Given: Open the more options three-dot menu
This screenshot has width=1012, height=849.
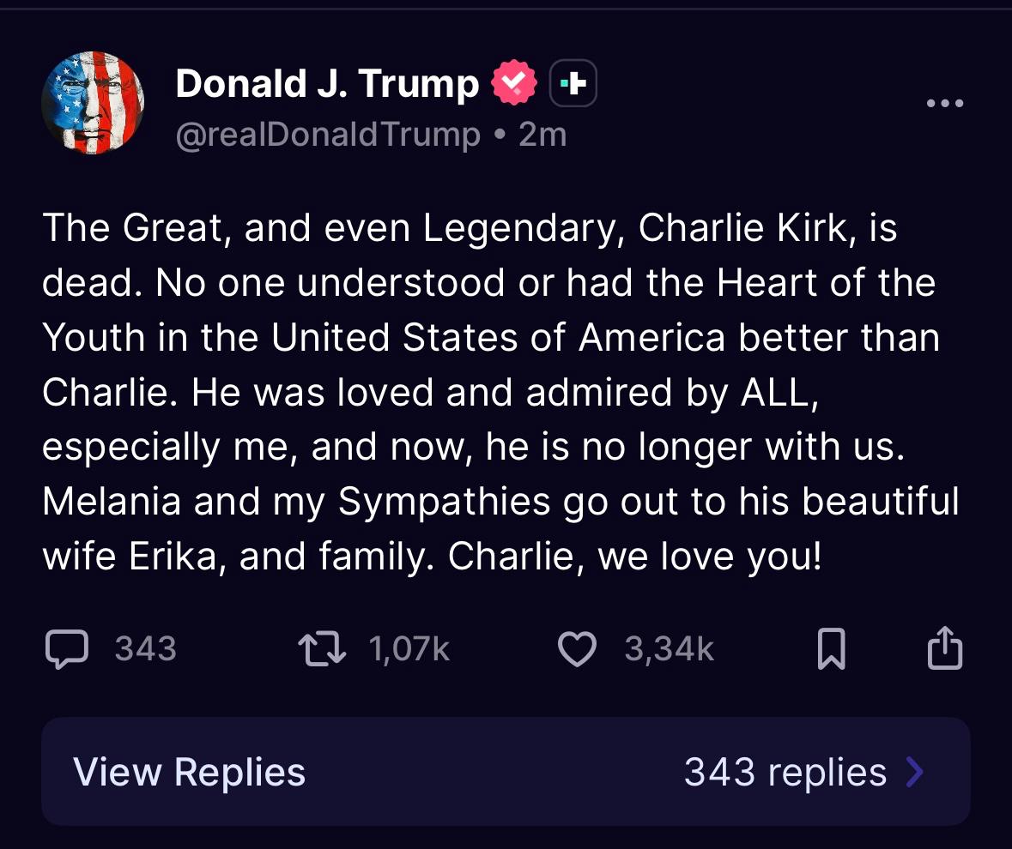Looking at the screenshot, I should coord(945,104).
